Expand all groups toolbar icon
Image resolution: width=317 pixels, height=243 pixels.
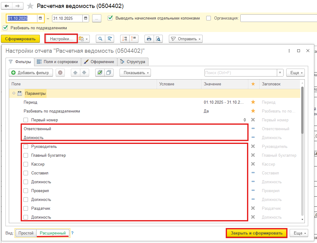[125, 39]
